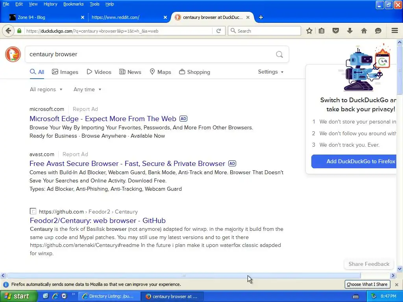Viewport: 403px width, 302px height.
Task: Select the Maps search tab
Action: tap(161, 72)
